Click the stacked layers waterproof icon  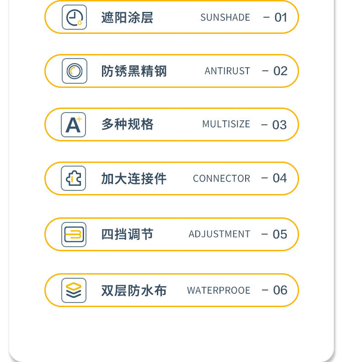pos(74,290)
